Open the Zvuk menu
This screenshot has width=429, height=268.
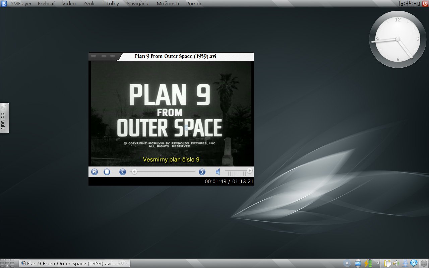pos(89,4)
